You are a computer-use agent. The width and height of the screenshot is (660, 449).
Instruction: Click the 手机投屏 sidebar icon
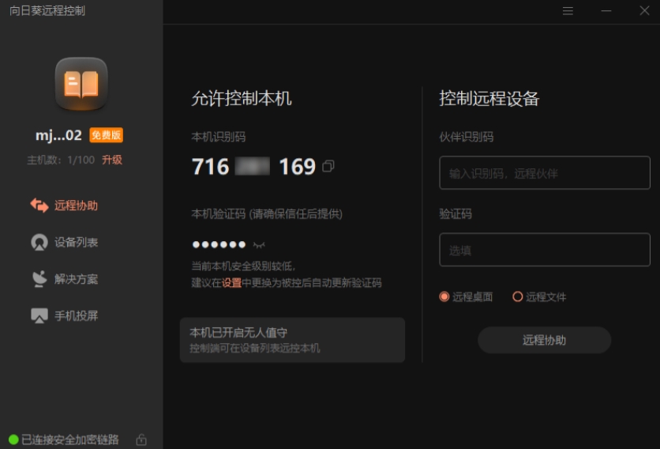coord(39,315)
